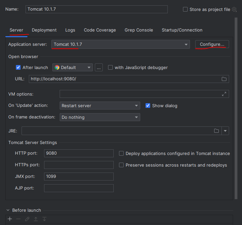This screenshot has width=242, height=225.
Task: Check Preserve sessions across restarts and redeploys
Action: point(121,165)
